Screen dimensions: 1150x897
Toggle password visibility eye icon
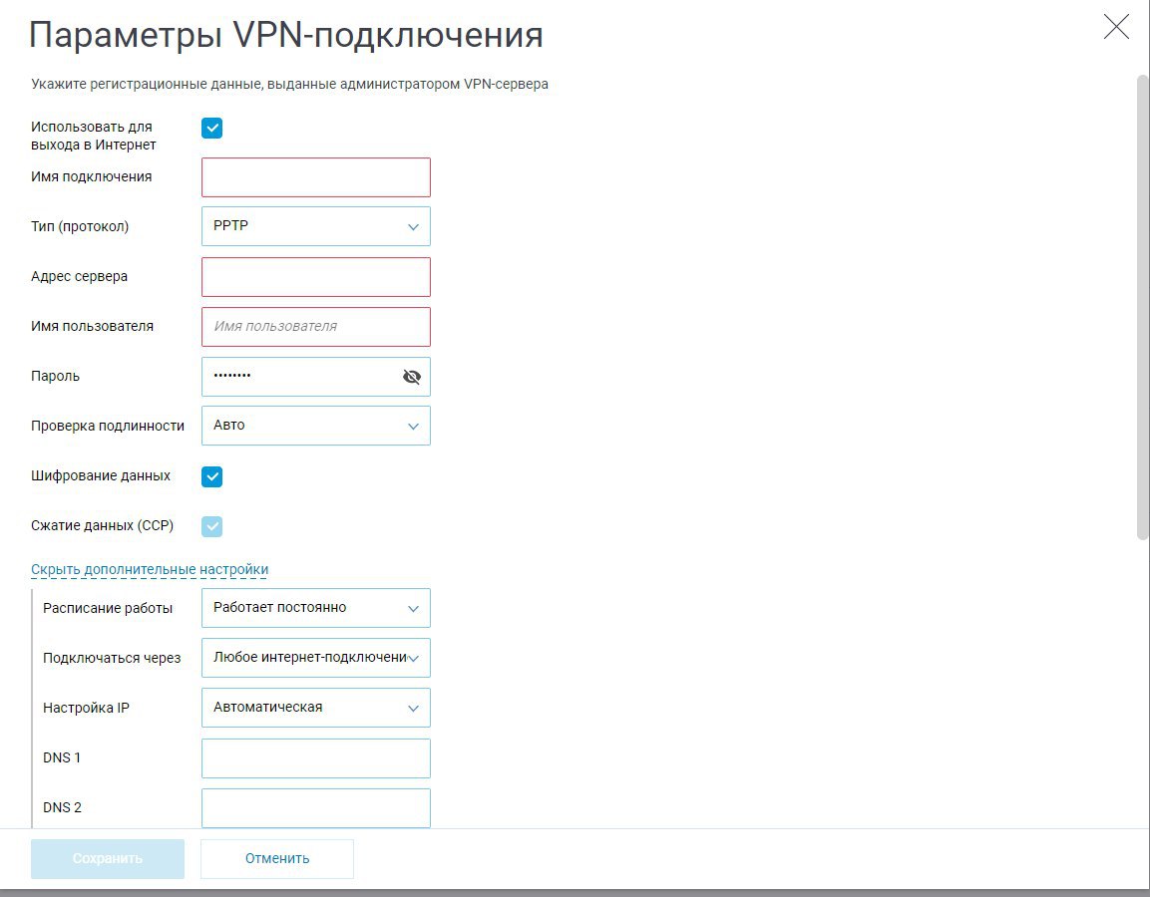coord(412,377)
